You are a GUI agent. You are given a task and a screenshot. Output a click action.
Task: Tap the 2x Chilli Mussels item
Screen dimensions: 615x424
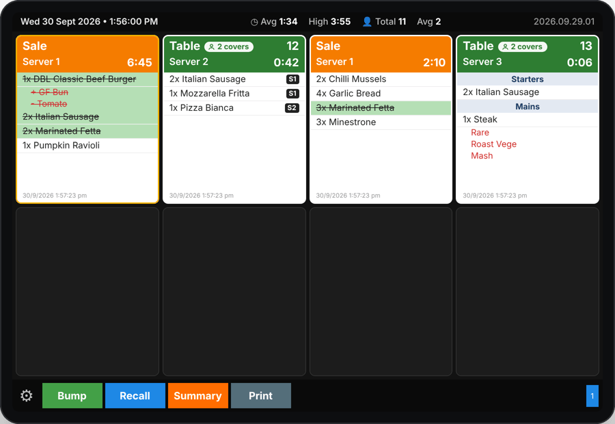click(381, 79)
